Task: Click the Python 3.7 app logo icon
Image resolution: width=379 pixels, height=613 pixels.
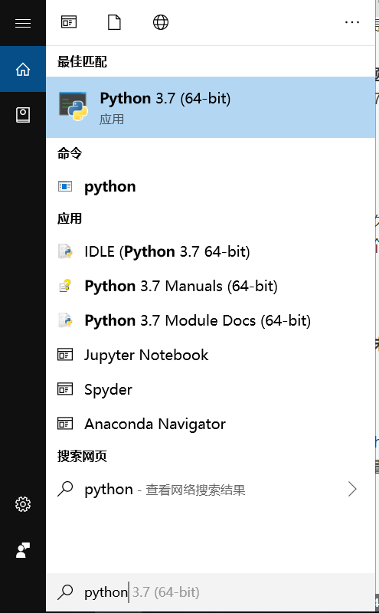Action: pyautogui.click(x=74, y=107)
